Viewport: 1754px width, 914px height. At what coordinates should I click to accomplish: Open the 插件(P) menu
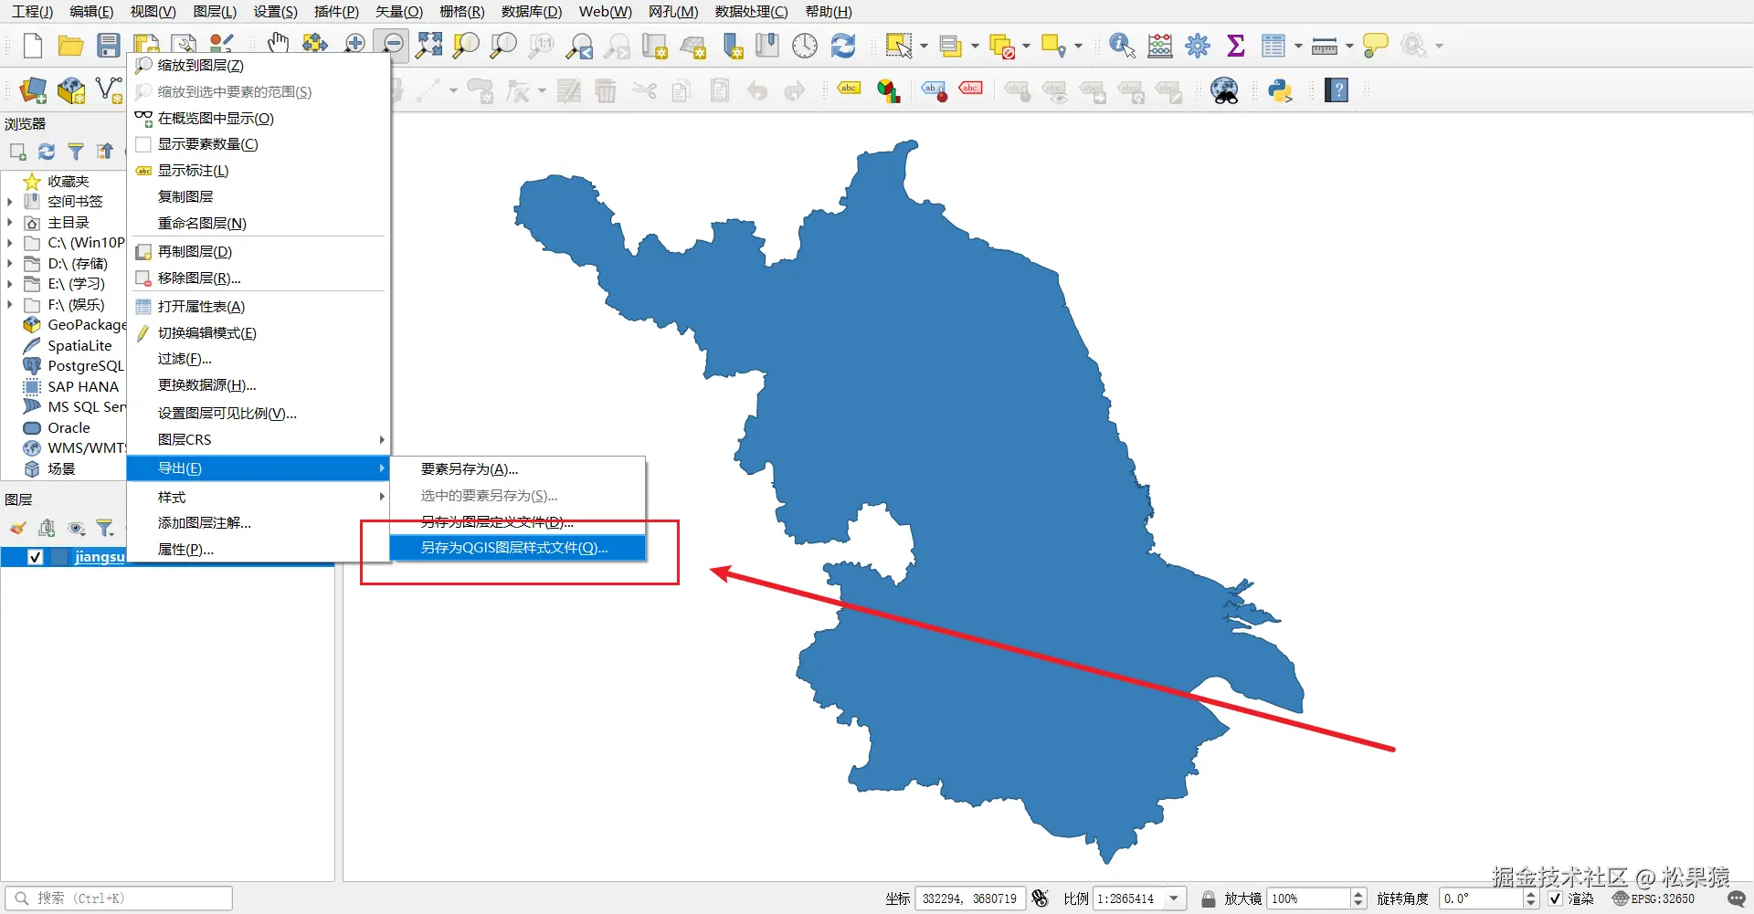(x=336, y=12)
